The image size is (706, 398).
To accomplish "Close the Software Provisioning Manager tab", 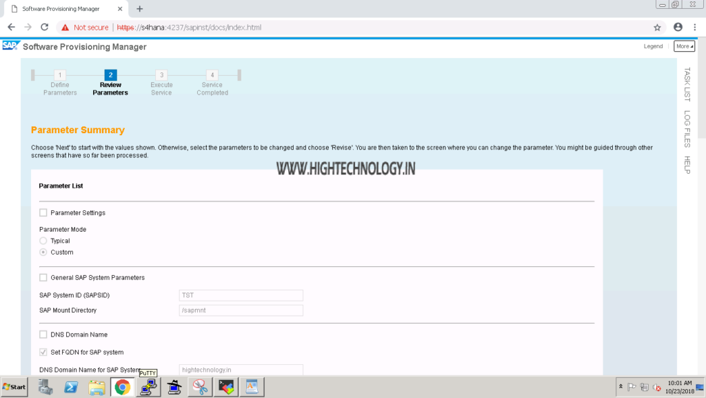I will [x=120, y=8].
